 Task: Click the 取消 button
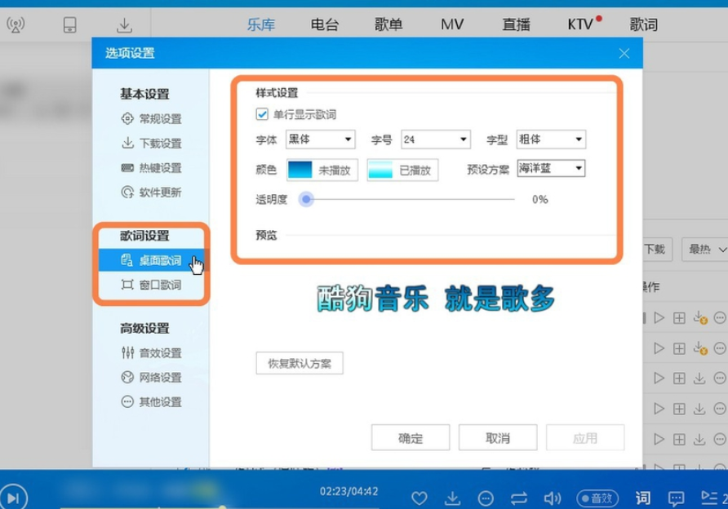coord(498,437)
